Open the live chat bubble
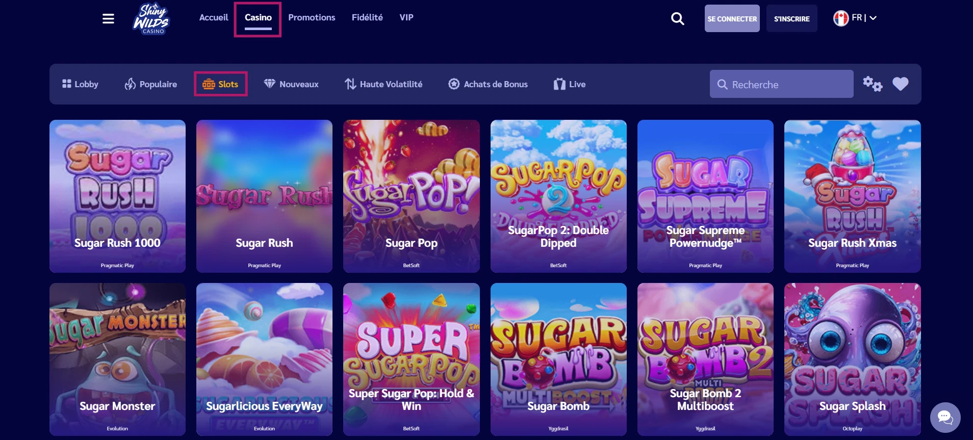This screenshot has width=973, height=440. tap(945, 418)
